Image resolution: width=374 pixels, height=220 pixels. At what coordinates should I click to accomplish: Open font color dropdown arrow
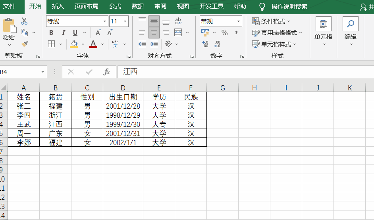pos(102,44)
